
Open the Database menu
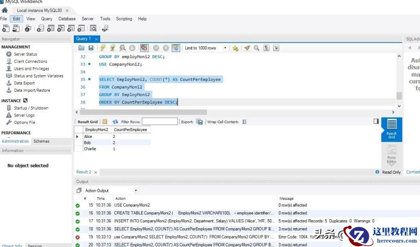click(67, 19)
